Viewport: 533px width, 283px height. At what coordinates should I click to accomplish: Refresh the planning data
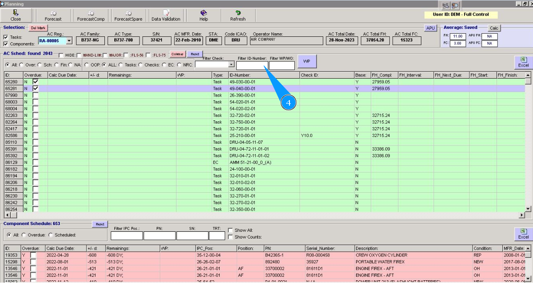pos(238,16)
